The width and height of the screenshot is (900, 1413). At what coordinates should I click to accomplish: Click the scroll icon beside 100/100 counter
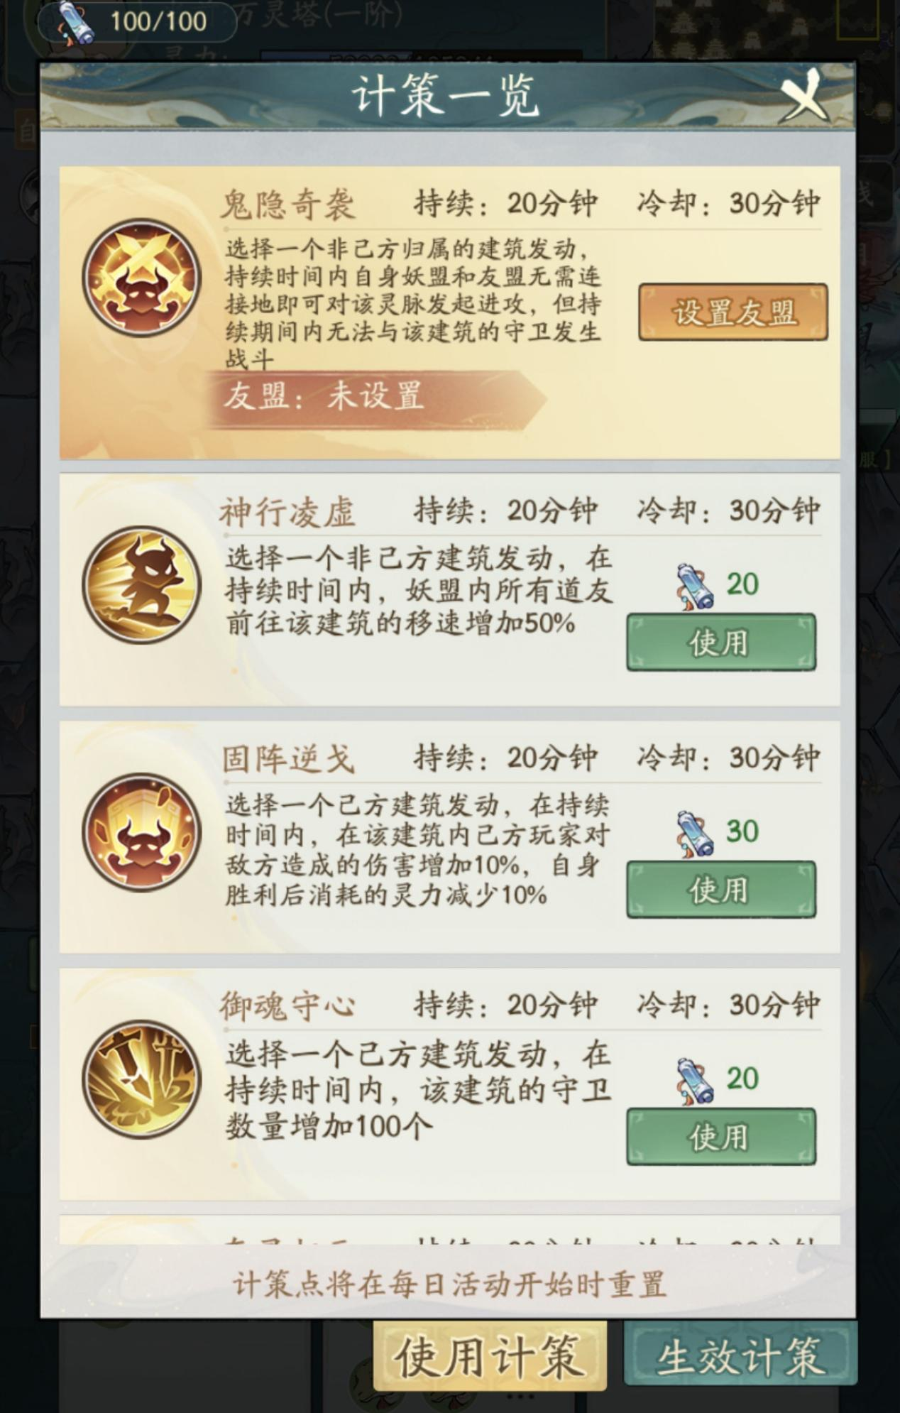pos(75,23)
